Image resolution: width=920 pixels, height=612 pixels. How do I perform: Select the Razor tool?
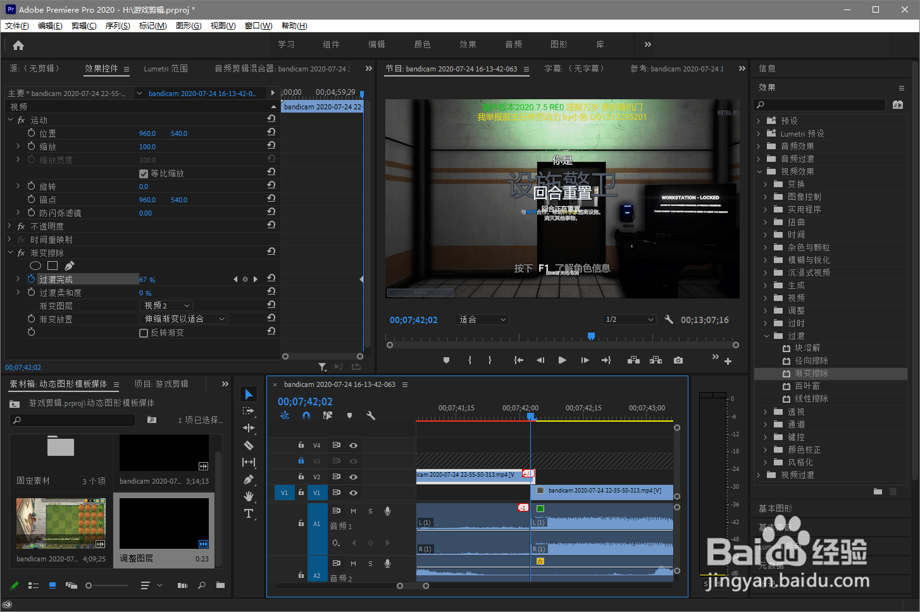point(249,445)
